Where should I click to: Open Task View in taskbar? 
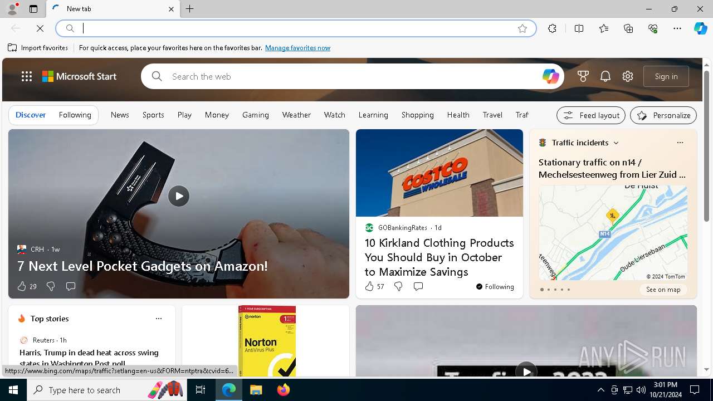201,390
